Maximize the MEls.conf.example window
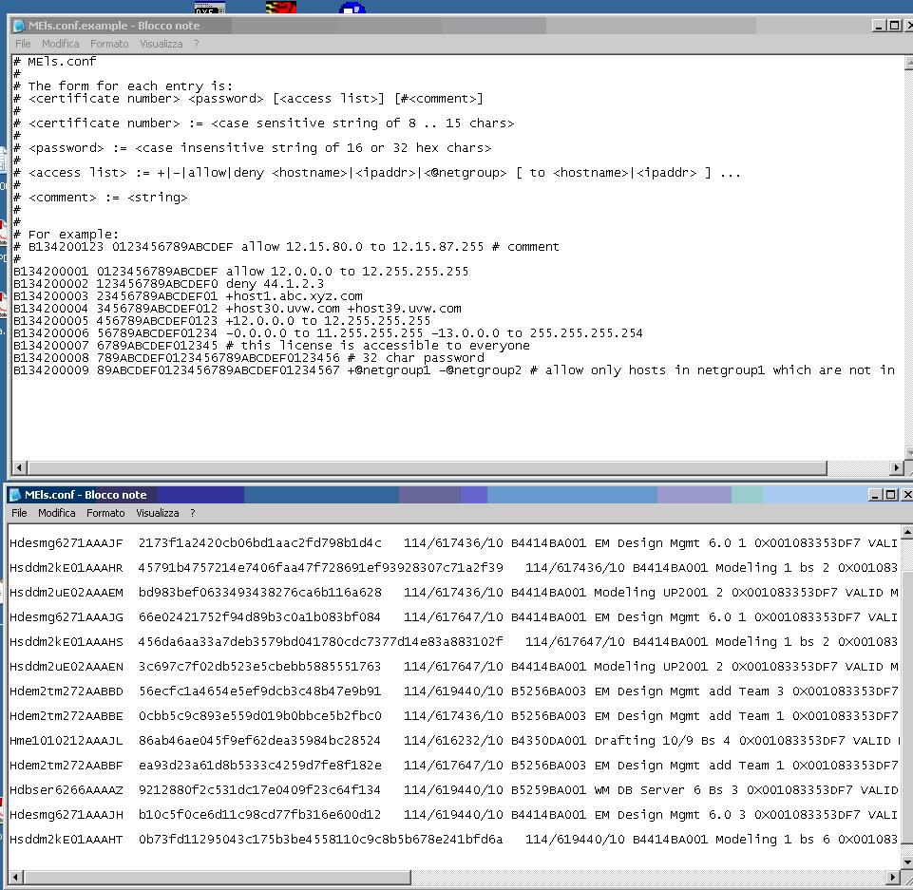The width and height of the screenshot is (913, 890). tap(894, 26)
